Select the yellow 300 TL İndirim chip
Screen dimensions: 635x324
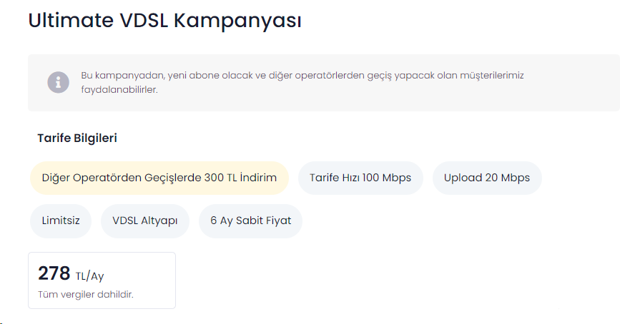point(159,178)
